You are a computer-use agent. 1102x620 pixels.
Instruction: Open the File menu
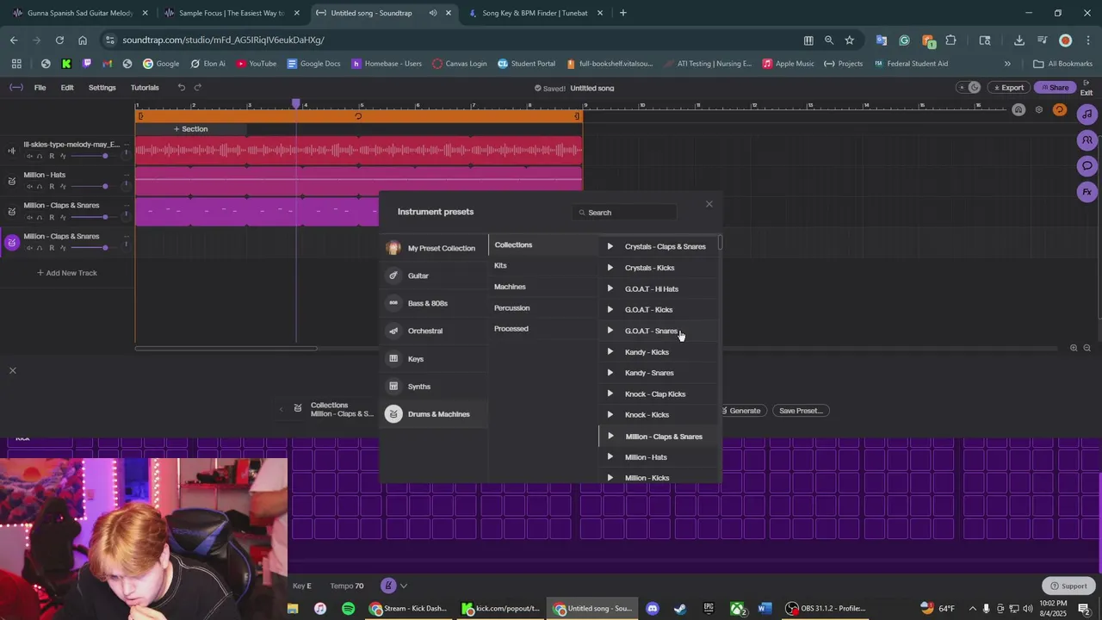click(40, 87)
